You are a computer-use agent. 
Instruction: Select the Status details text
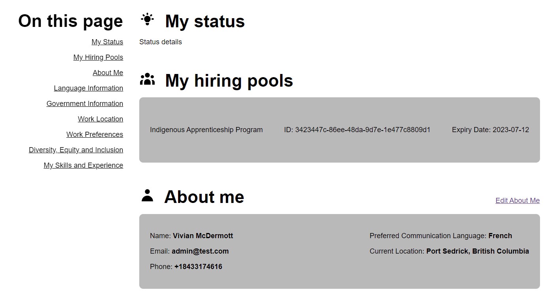tap(161, 42)
